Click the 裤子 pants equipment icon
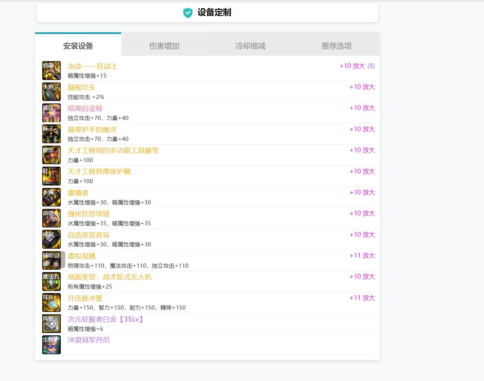This screenshot has height=381, width=484. (x=51, y=134)
